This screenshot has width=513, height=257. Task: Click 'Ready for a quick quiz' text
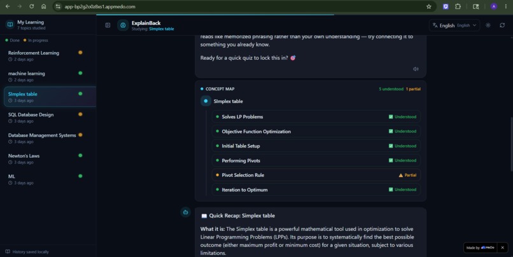click(244, 58)
